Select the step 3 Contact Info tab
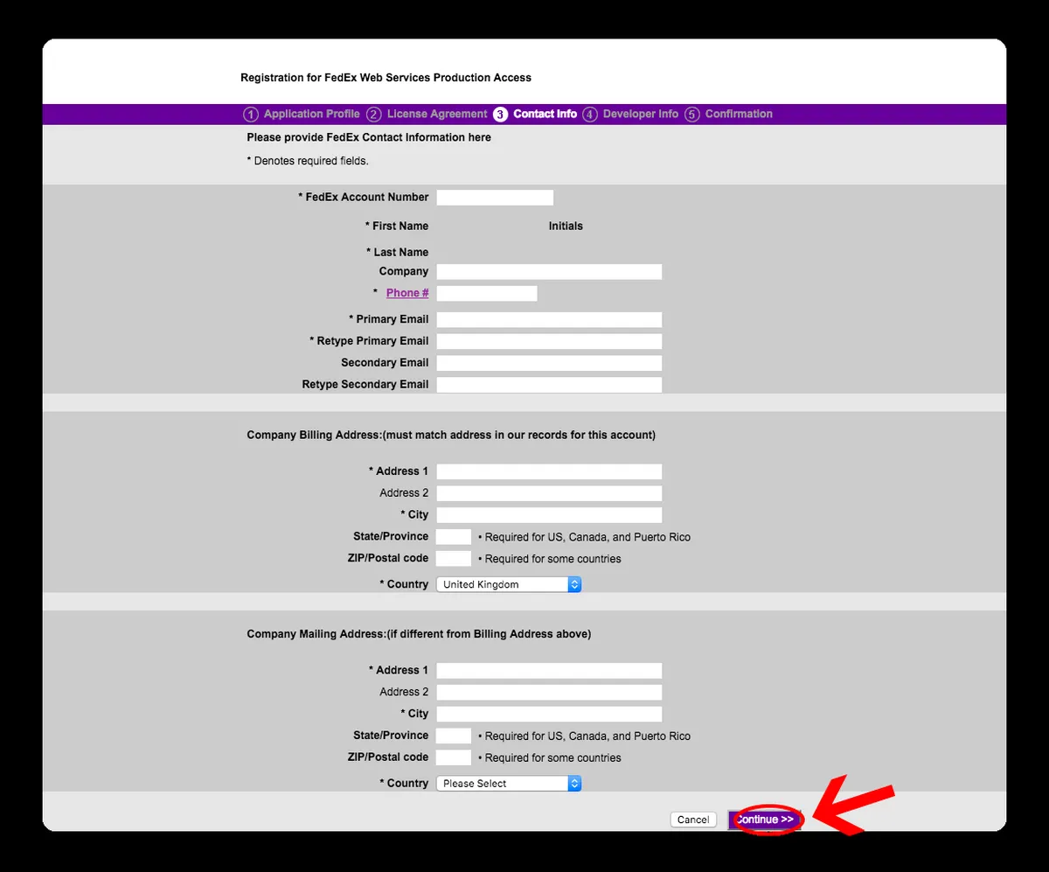 click(x=535, y=114)
